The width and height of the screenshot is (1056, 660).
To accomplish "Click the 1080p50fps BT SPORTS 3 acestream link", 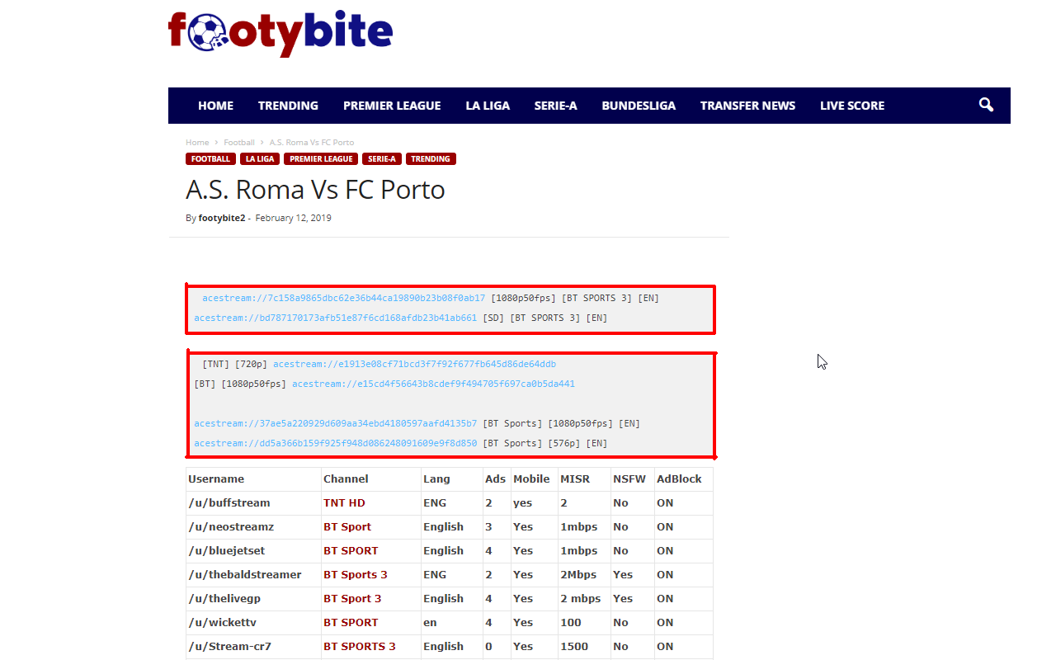I will 341,298.
